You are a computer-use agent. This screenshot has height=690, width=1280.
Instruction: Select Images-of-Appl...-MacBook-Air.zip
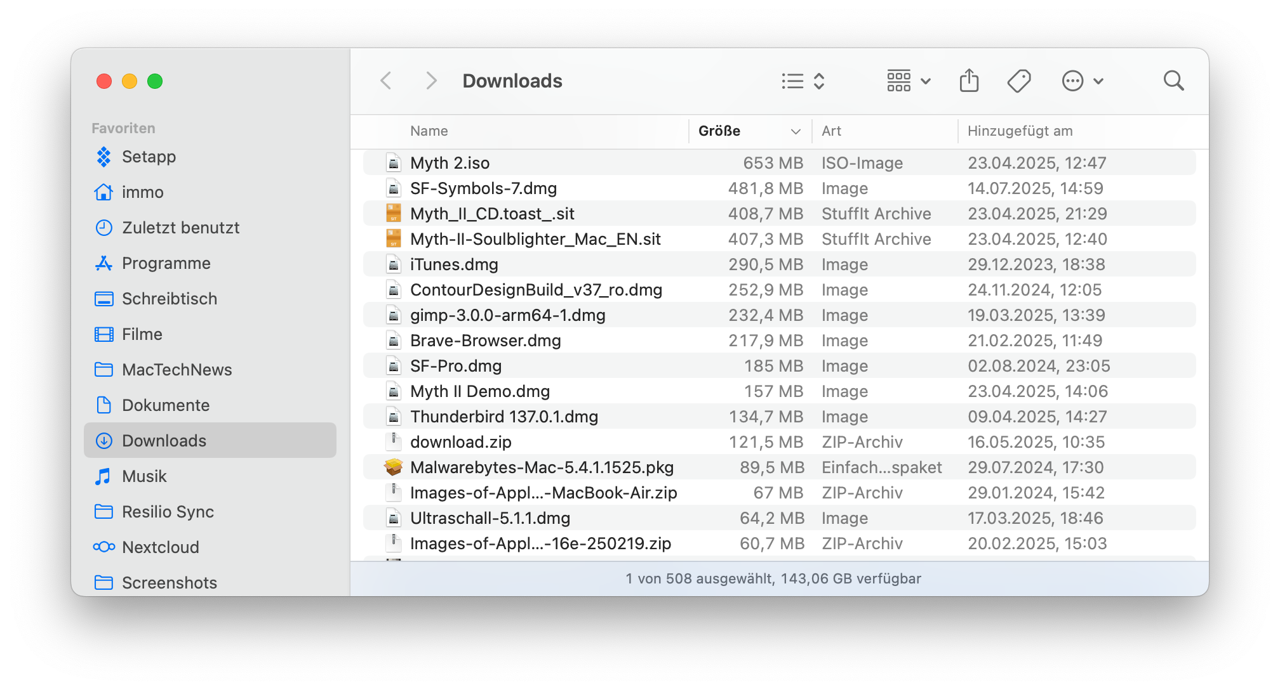coord(780,493)
